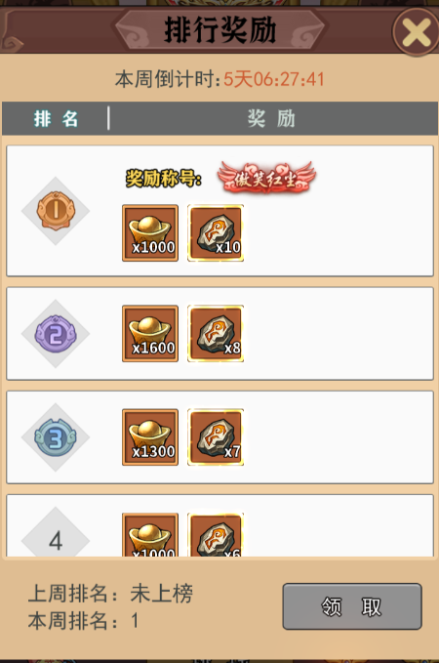Select the gold ingot x1600 reward icon
Screen dimensions: 439x663
pos(150,334)
